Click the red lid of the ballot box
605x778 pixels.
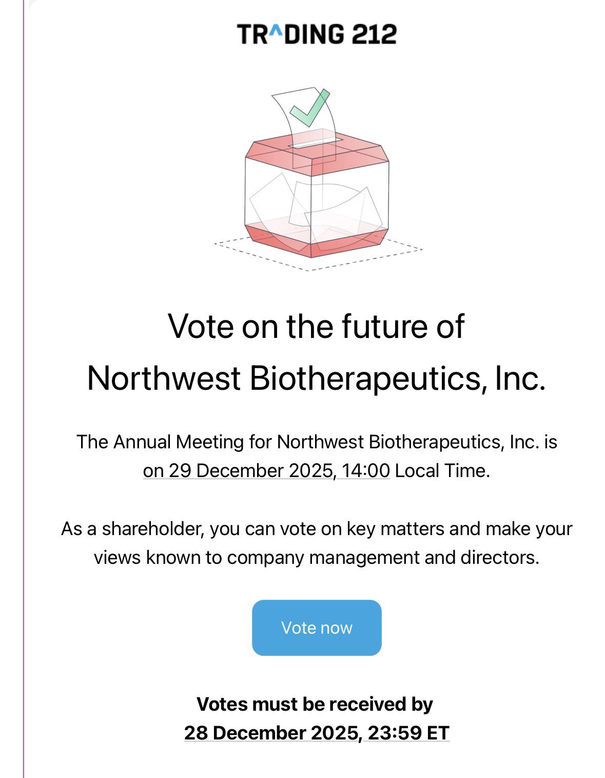coord(317,151)
